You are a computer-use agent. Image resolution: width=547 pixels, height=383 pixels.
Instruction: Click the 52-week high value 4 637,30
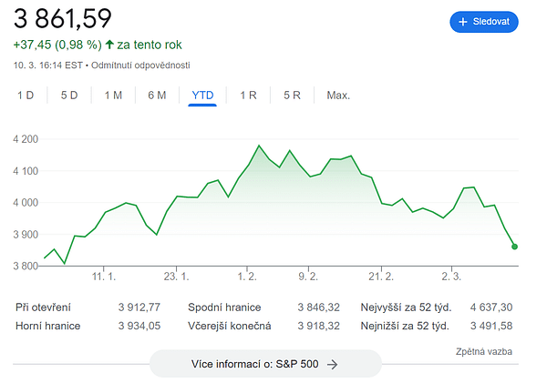pyautogui.click(x=491, y=307)
